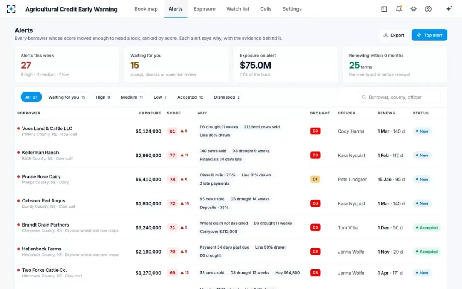Click the Export button
Image resolution: width=462 pixels, height=289 pixels.
(394, 35)
